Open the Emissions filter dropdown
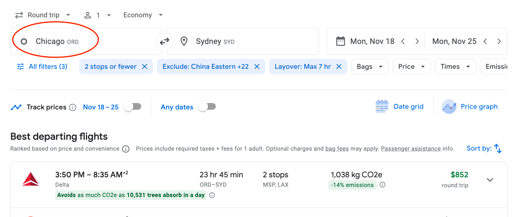Image resolution: width=516 pixels, height=217 pixels. point(494,67)
